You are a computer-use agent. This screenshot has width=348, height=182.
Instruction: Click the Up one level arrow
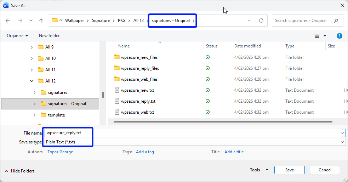tap(41, 21)
